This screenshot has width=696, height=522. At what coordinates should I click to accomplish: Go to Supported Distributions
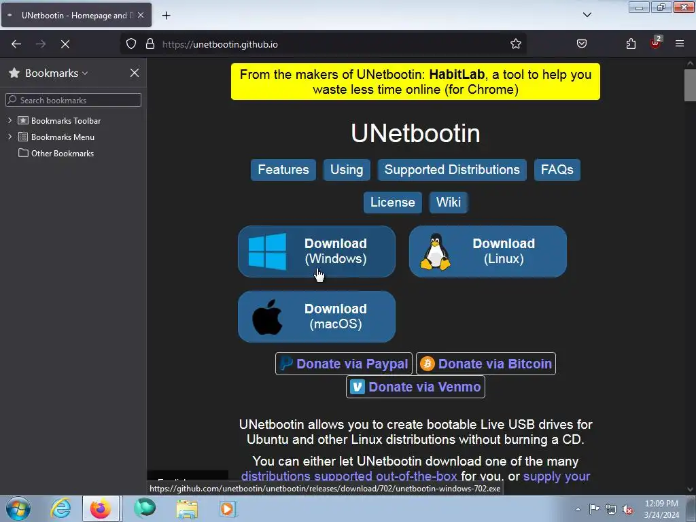tap(452, 169)
